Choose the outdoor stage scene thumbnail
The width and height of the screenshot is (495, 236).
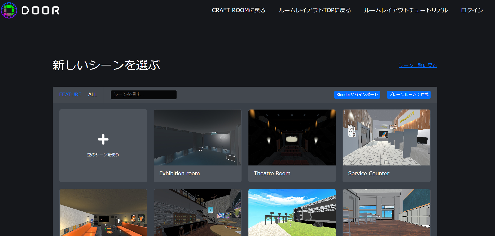292,212
